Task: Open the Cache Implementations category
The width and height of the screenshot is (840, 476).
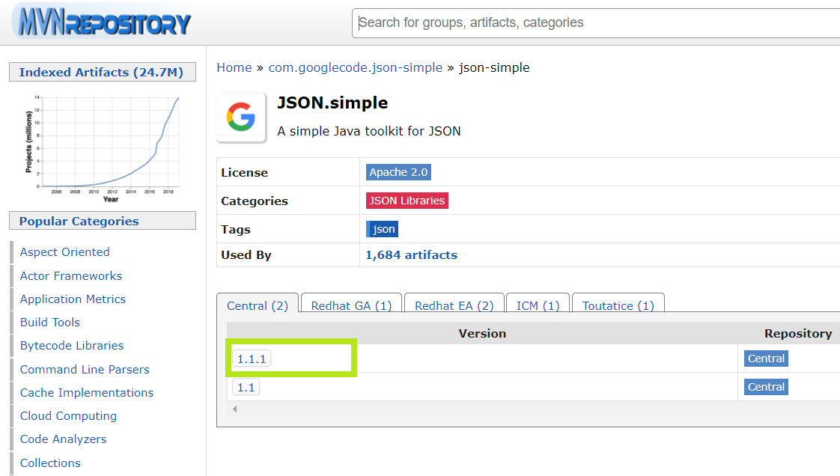Action: click(x=87, y=392)
